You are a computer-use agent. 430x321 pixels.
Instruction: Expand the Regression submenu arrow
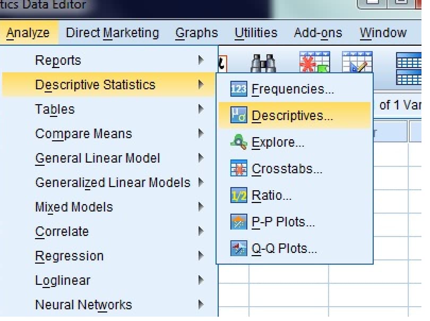201,256
